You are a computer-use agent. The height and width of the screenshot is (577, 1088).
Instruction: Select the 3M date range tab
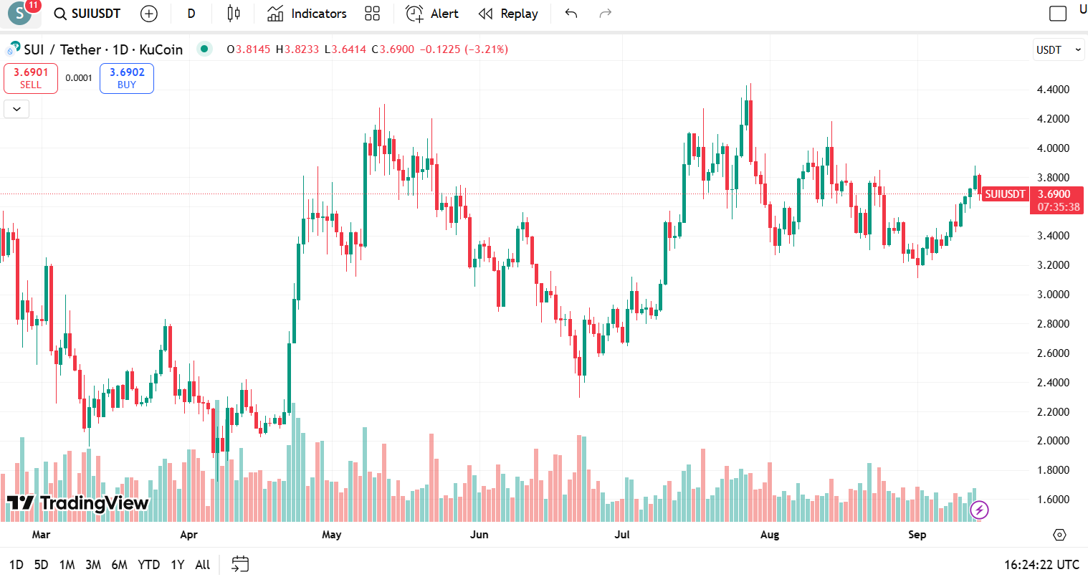[93, 565]
